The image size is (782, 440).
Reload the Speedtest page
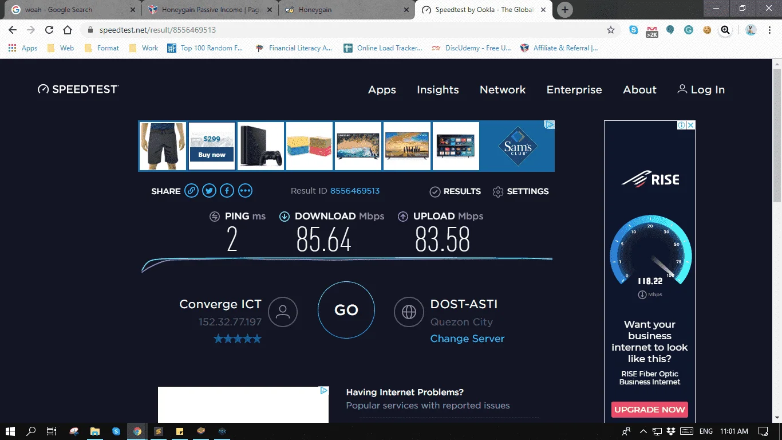point(49,30)
